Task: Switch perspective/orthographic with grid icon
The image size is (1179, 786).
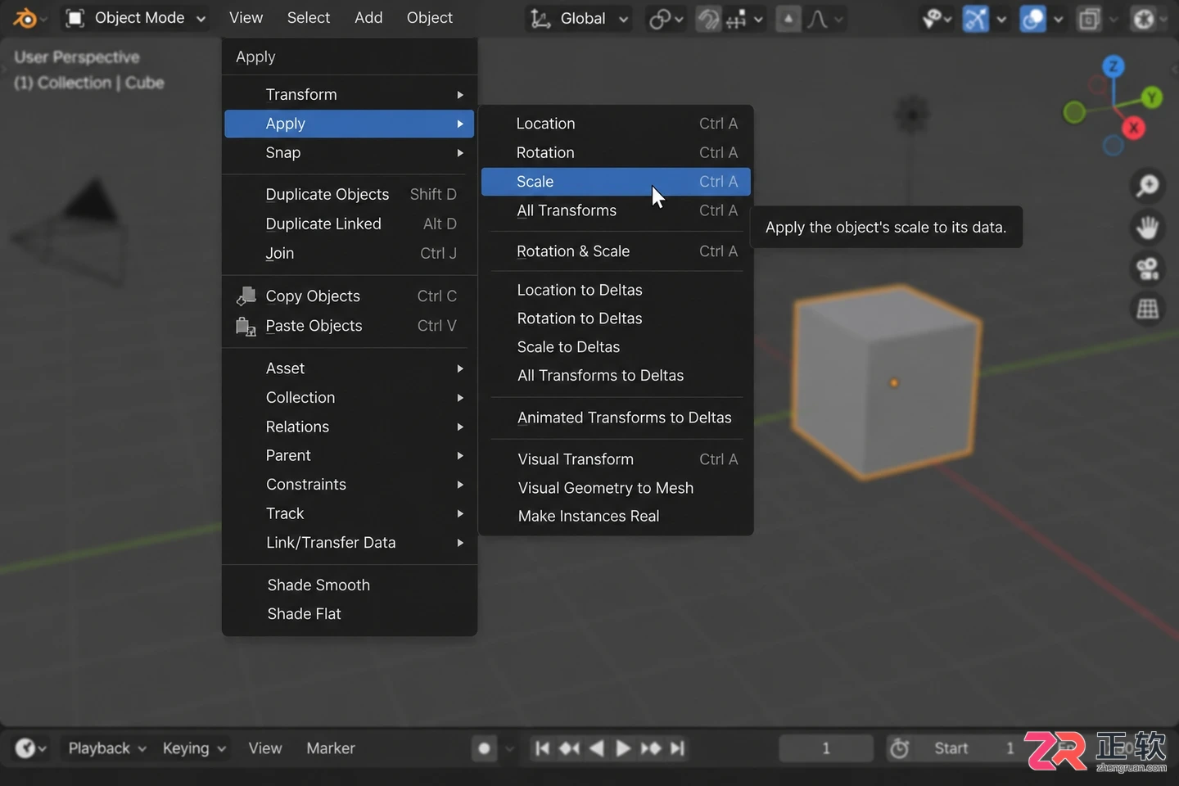Action: click(1148, 309)
